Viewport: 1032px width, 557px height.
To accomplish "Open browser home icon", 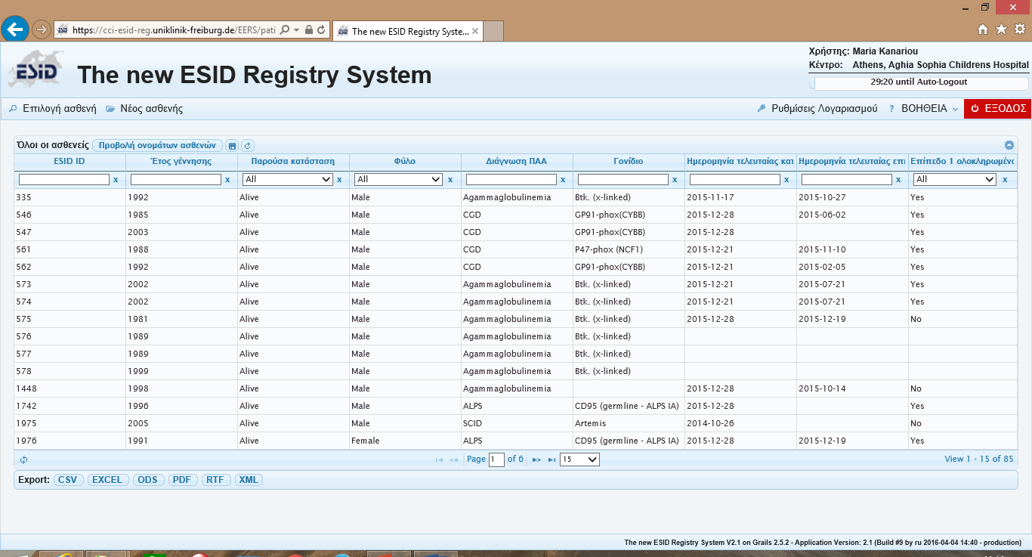I will 983,29.
